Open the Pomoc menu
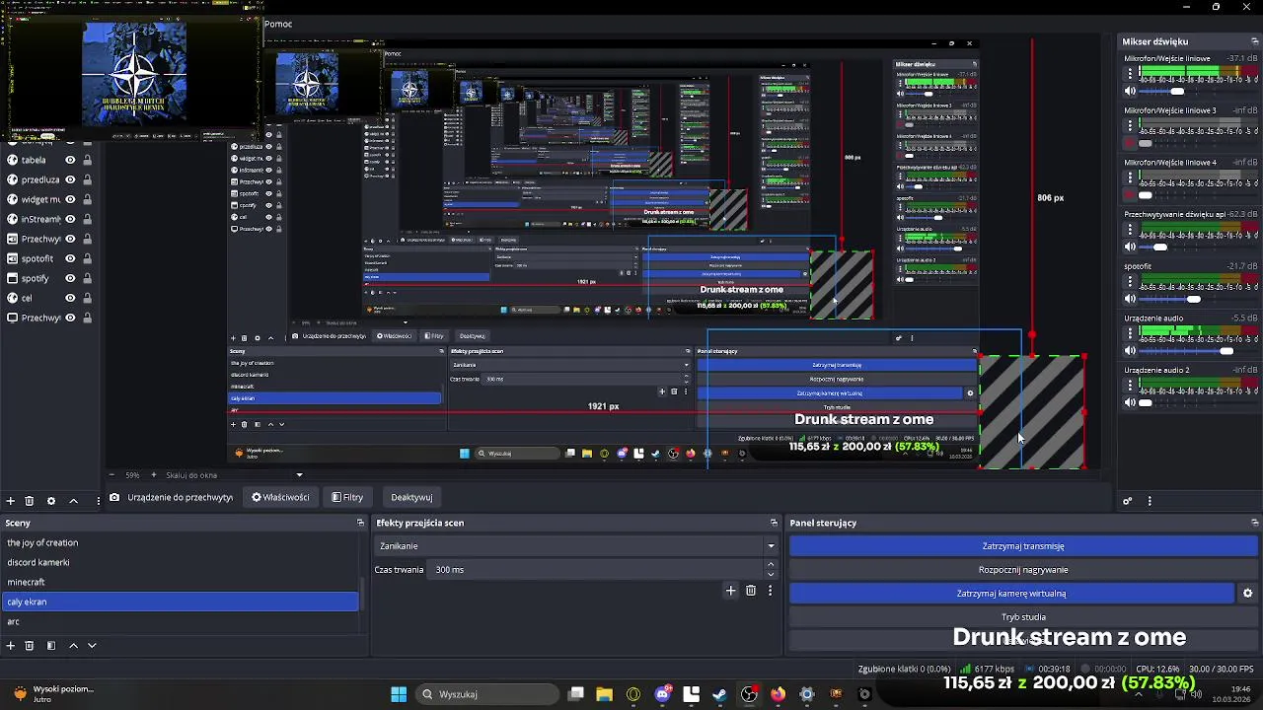 (277, 24)
